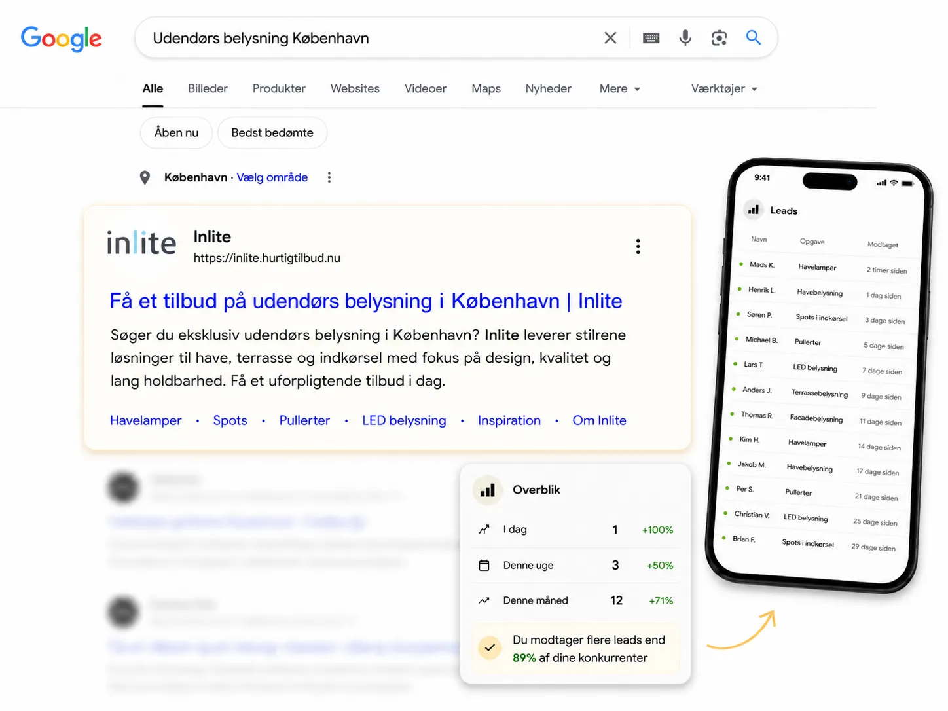
Task: Click the Opgave column header on phone
Action: click(x=812, y=241)
